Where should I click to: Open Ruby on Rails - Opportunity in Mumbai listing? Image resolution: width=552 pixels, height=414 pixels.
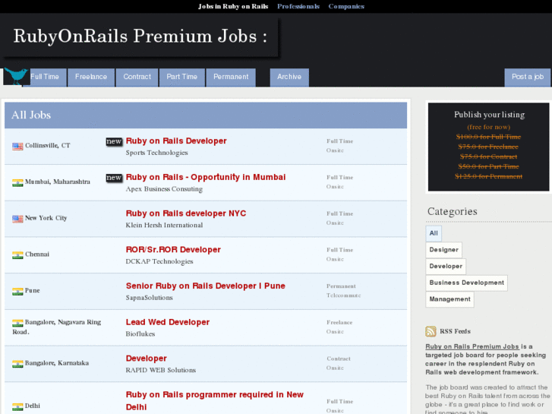tap(206, 177)
